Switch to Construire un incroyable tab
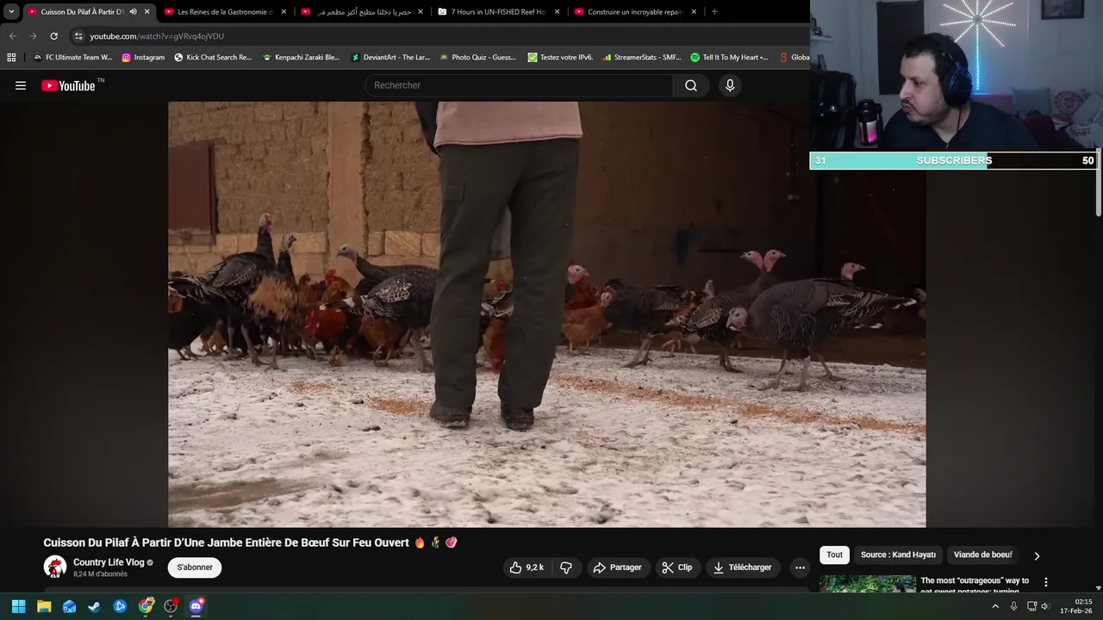1103x620 pixels. 634,12
